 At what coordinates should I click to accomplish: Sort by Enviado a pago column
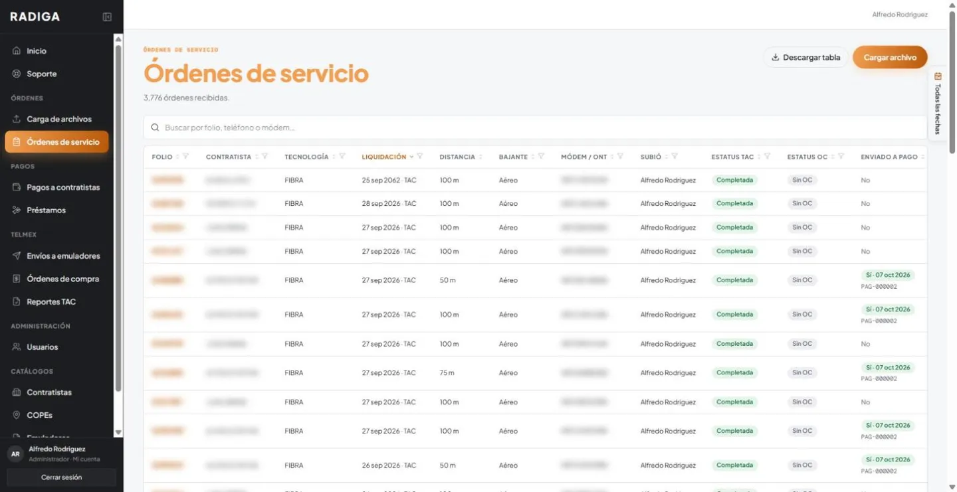[893, 157]
